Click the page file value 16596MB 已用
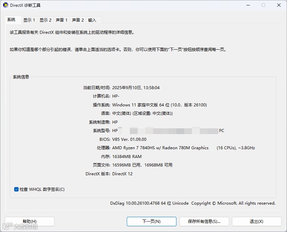This screenshot has width=287, height=232. (x=142, y=165)
